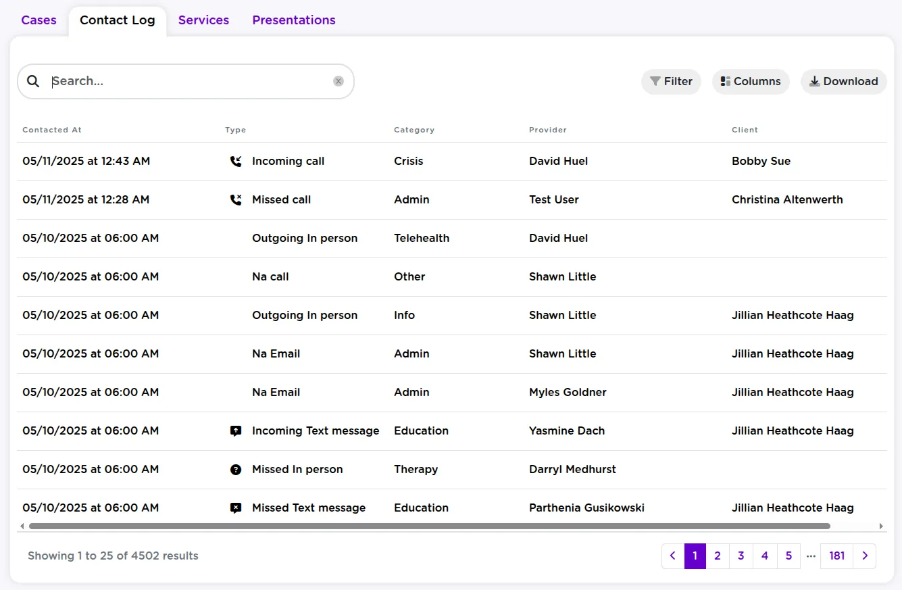Go to page 181

point(836,556)
